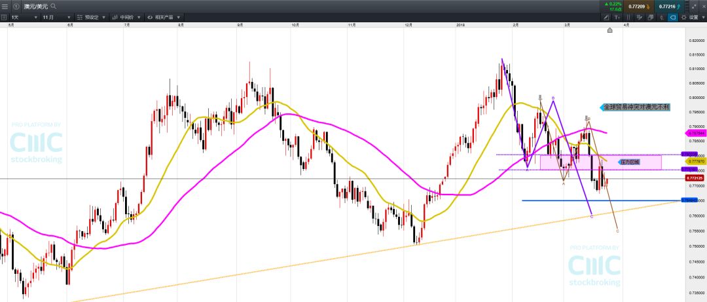This screenshot has height=302, width=707.
Task: Click the magenta moving average price tag 0.787
Action: 695,133
